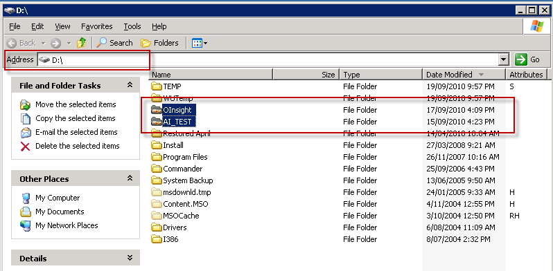Open the View menu
The height and width of the screenshot is (271, 553).
[62, 26]
